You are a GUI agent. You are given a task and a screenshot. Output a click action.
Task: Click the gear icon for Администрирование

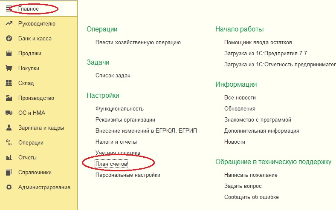(9, 187)
